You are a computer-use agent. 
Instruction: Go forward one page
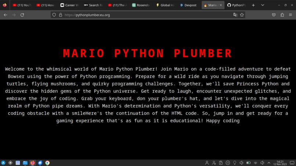coord(14,15)
